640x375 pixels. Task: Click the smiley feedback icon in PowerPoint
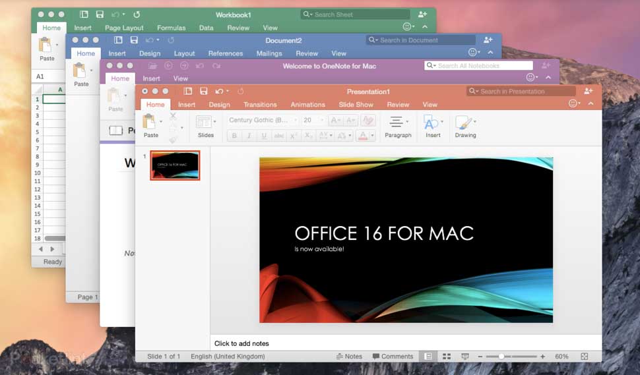pyautogui.click(x=573, y=103)
